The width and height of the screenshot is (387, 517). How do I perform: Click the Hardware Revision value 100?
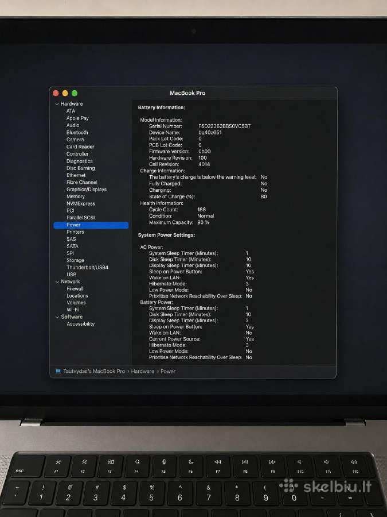(x=202, y=157)
